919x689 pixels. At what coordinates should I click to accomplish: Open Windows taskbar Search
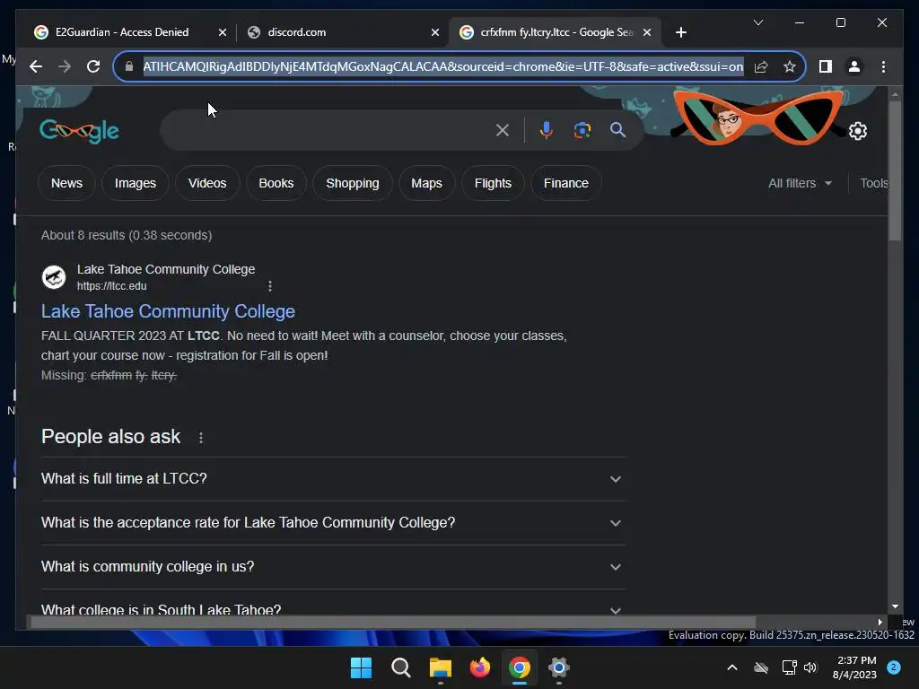tap(401, 667)
